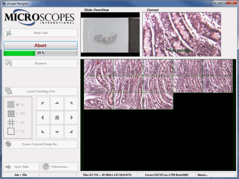Viewport: 239px width, 179px height.
Task: Navigate diagonally with the upper-left arrow
Action: pyautogui.click(x=43, y=103)
